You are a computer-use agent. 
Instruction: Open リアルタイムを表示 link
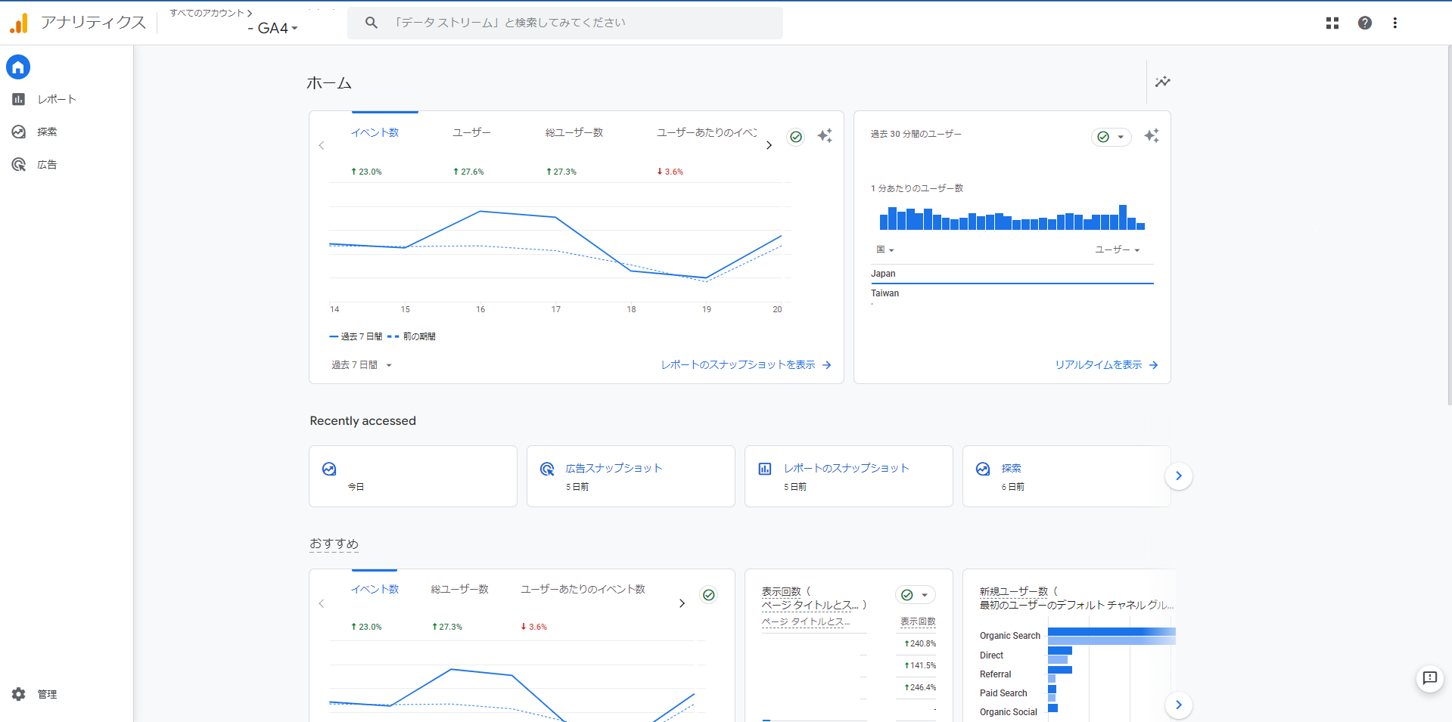[1106, 365]
